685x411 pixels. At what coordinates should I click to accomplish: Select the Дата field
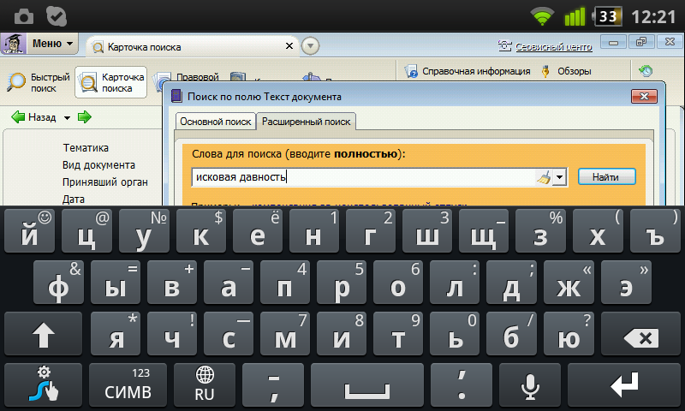pyautogui.click(x=74, y=200)
